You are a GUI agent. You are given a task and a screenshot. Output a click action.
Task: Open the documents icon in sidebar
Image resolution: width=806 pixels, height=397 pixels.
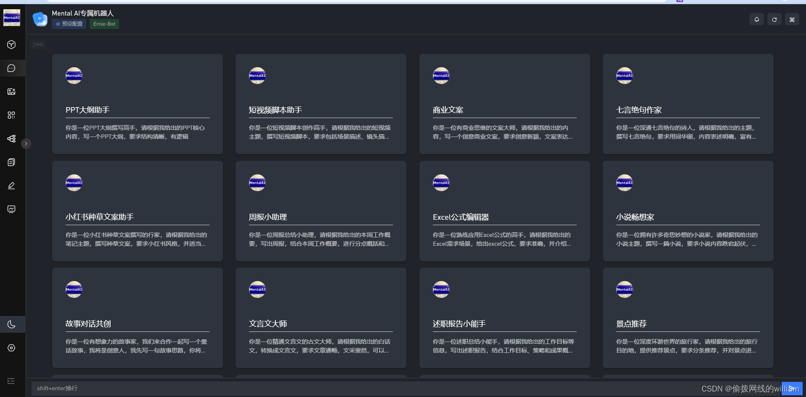pyautogui.click(x=11, y=162)
